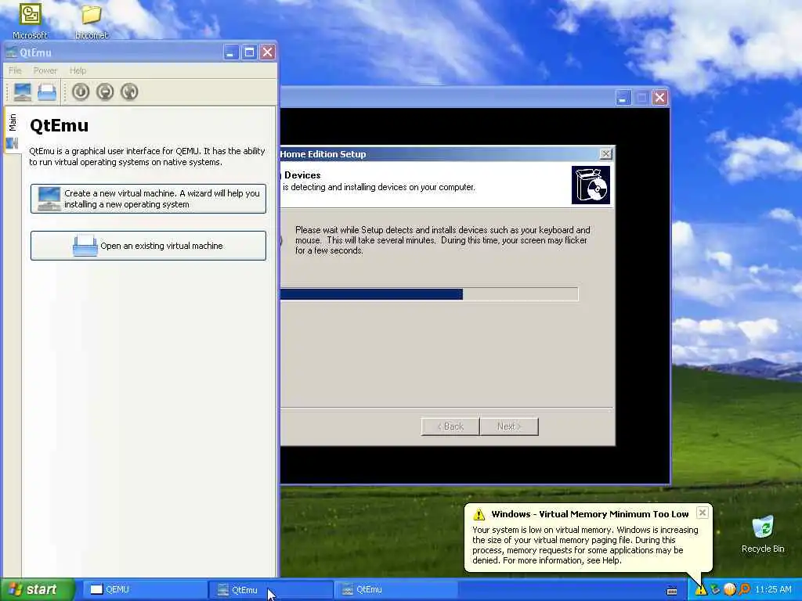This screenshot has width=802, height=601.
Task: Open the File menu in QtEmu
Action: coord(16,70)
